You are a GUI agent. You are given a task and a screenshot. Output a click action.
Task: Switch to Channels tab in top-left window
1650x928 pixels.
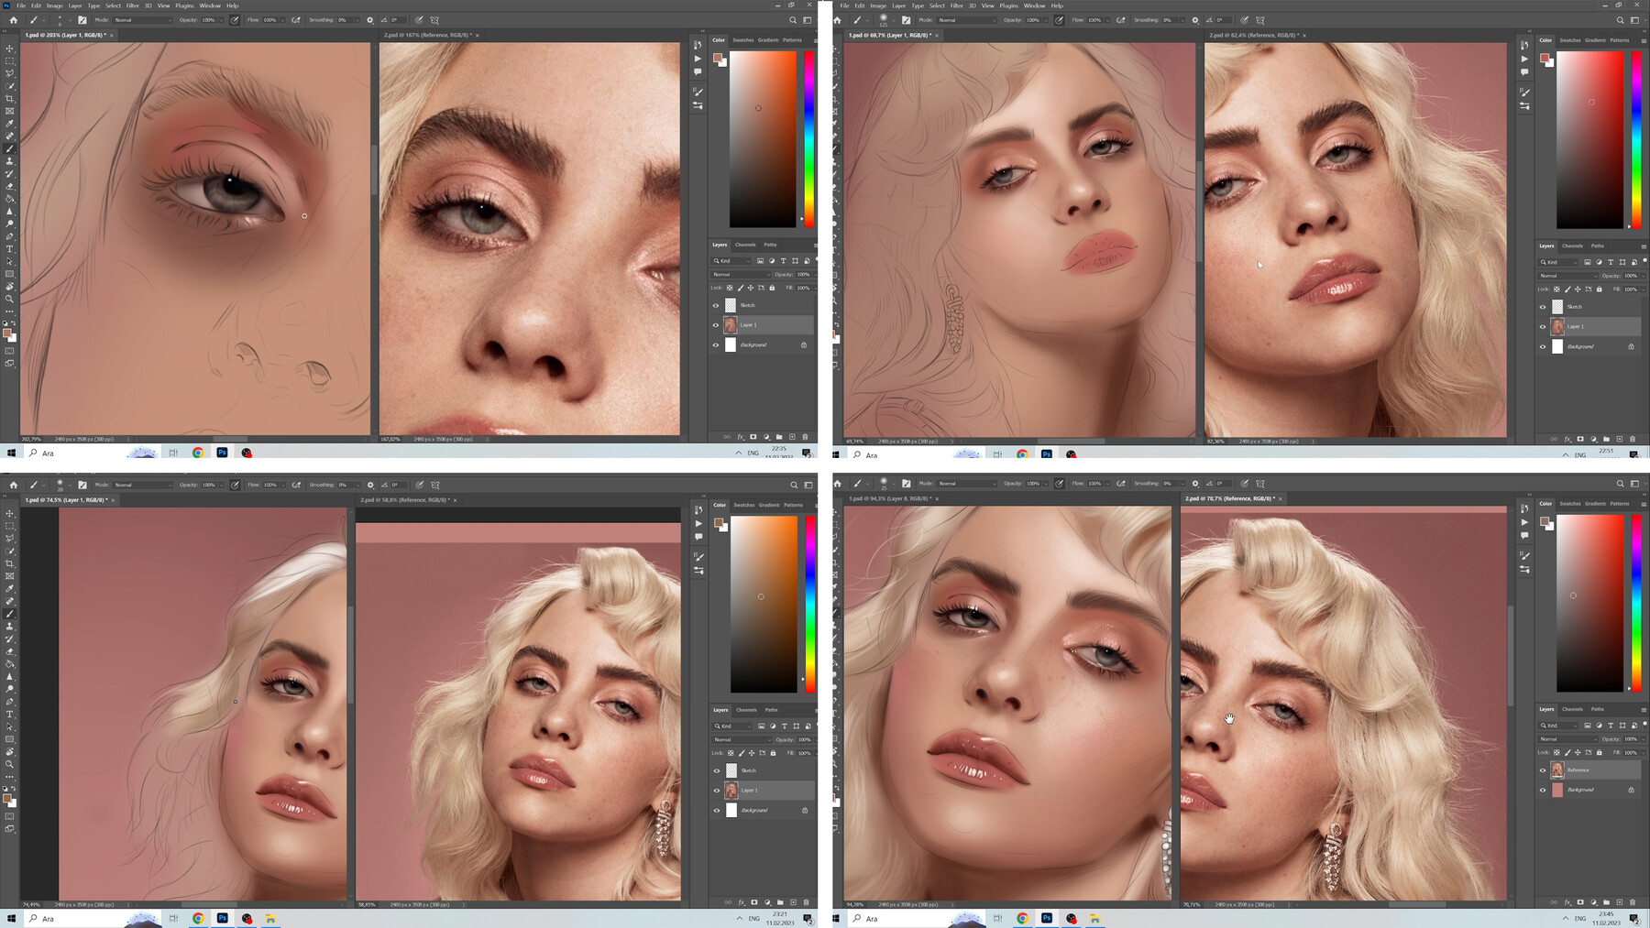[x=745, y=245]
